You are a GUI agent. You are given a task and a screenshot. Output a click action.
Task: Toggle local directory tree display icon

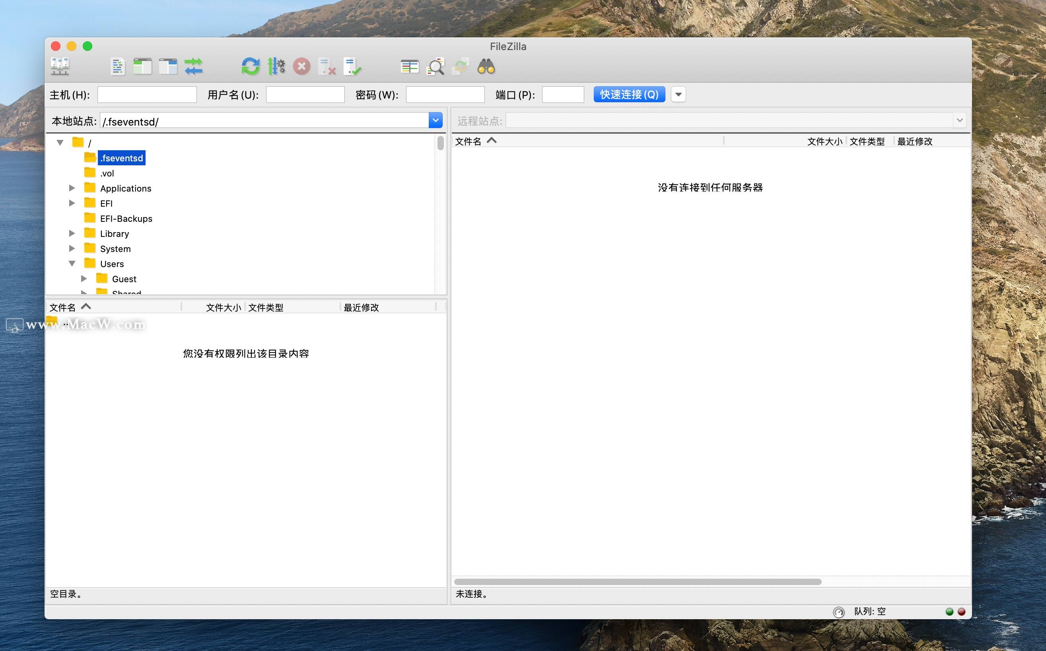(143, 67)
